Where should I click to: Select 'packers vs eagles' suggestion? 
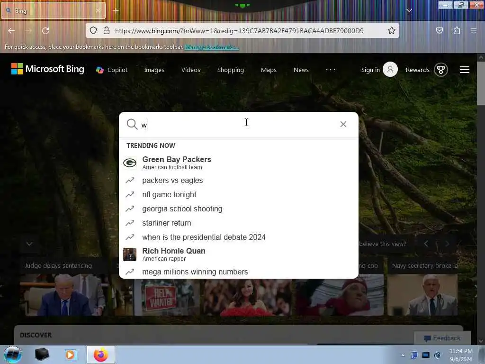click(239, 181)
